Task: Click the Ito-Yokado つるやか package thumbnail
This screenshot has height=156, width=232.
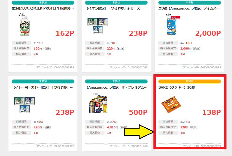Action: coord(25,104)
